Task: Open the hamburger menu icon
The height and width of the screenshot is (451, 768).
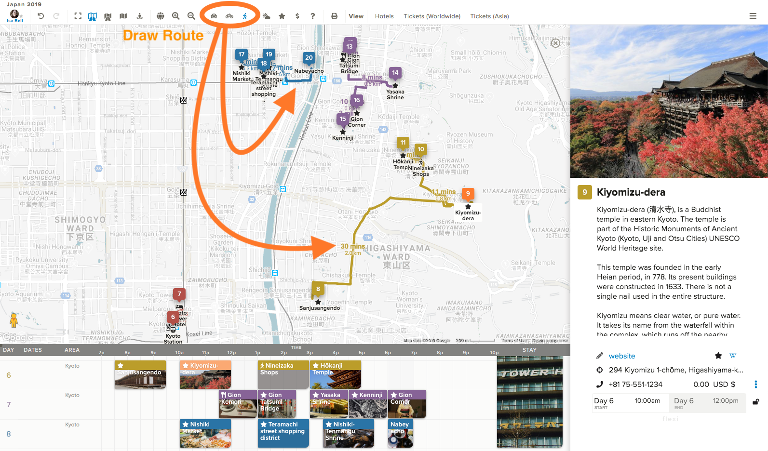Action: point(753,16)
